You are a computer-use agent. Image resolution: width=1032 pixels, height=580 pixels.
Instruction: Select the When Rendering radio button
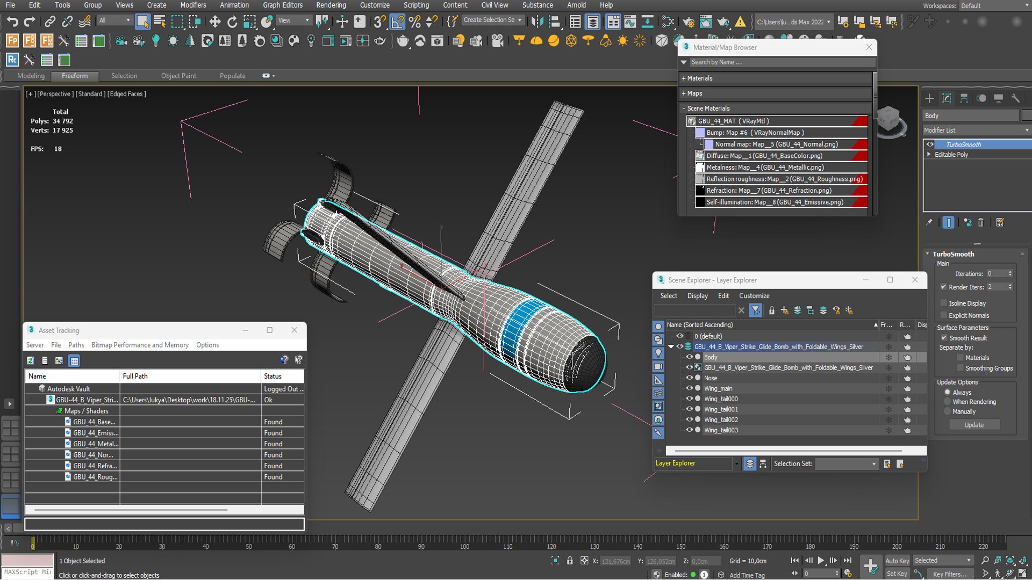[x=948, y=402]
